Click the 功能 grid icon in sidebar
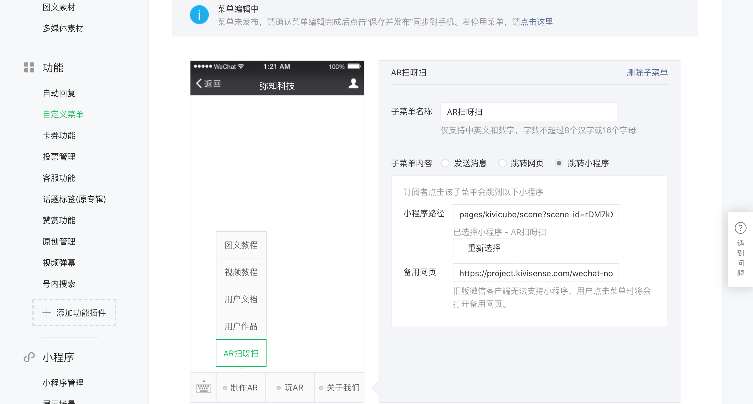 click(29, 67)
